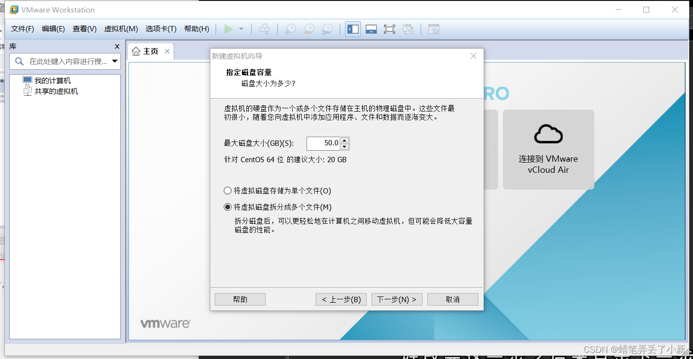The image size is (693, 359).
Task: Click the 取消 cancel button
Action: click(x=453, y=299)
